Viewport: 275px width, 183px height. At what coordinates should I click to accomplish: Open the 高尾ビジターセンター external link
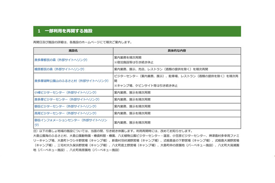(65, 113)
